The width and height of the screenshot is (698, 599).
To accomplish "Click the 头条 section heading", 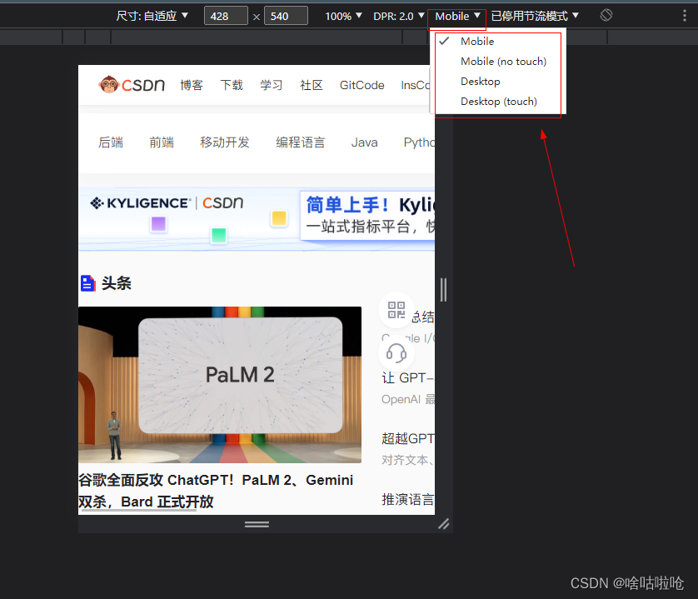I will tap(116, 283).
